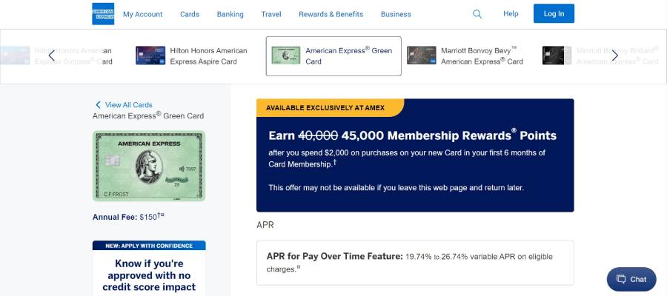Click the Help link
The height and width of the screenshot is (296, 667).
coord(511,13)
